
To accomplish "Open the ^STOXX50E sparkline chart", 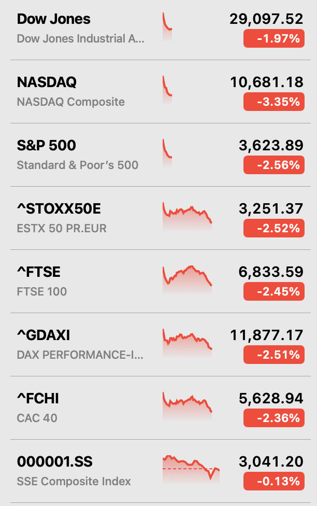I will click(x=188, y=217).
